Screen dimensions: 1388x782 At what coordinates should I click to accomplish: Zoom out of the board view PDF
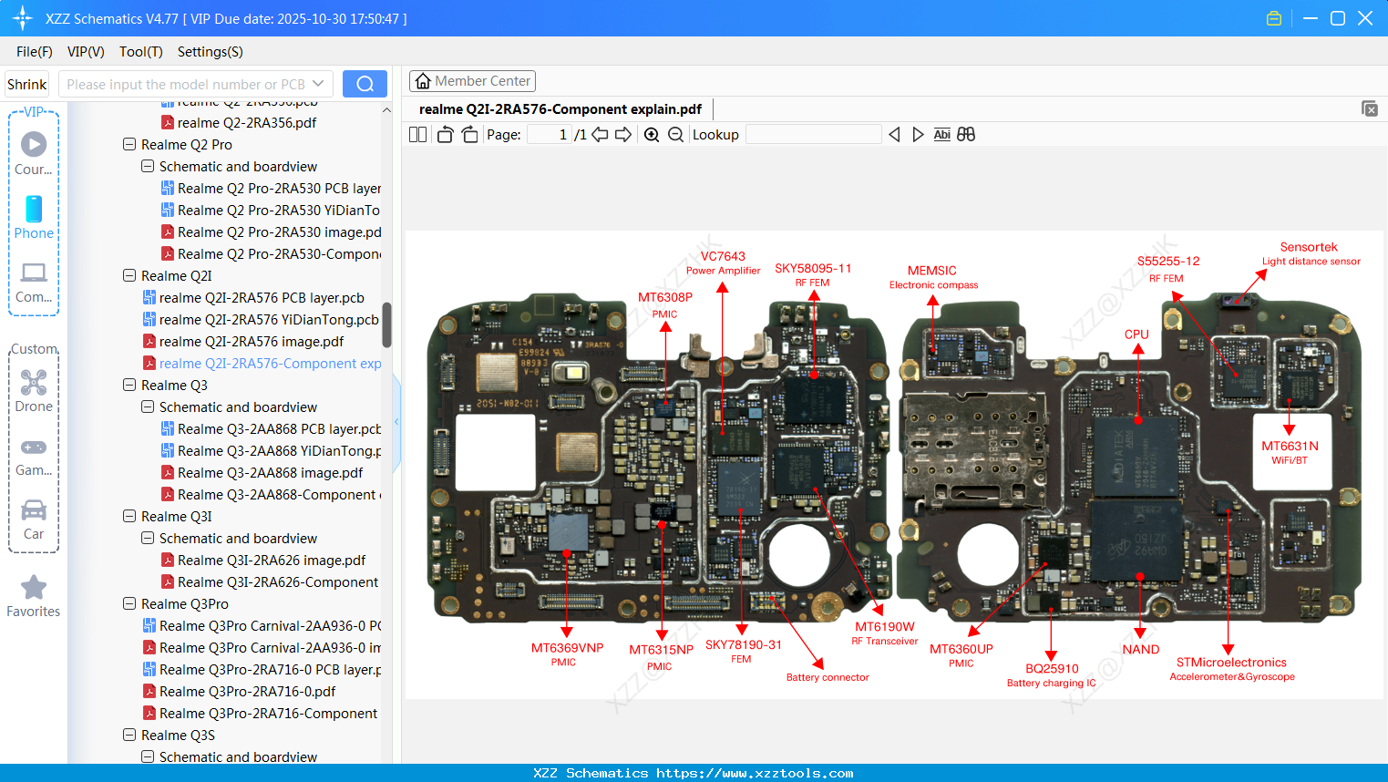(x=675, y=134)
